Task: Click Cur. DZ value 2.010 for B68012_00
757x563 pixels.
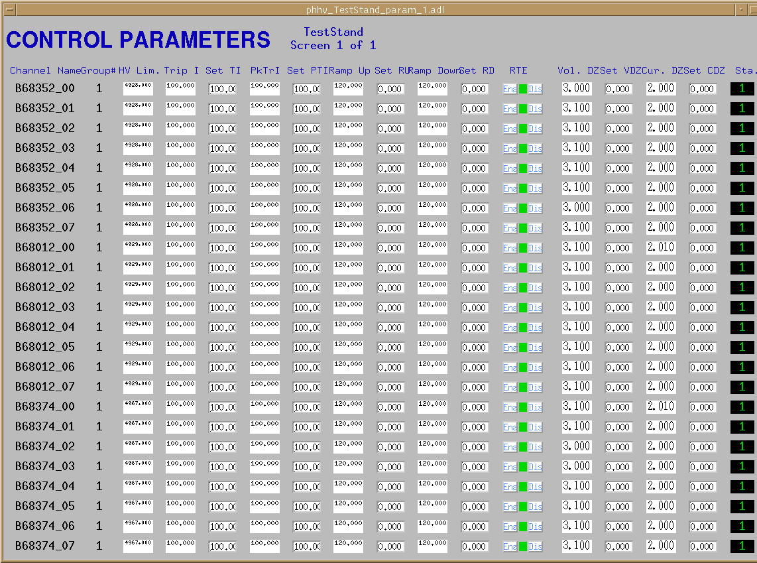Action: pos(660,247)
